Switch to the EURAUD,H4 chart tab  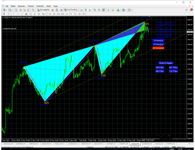tap(8, 144)
